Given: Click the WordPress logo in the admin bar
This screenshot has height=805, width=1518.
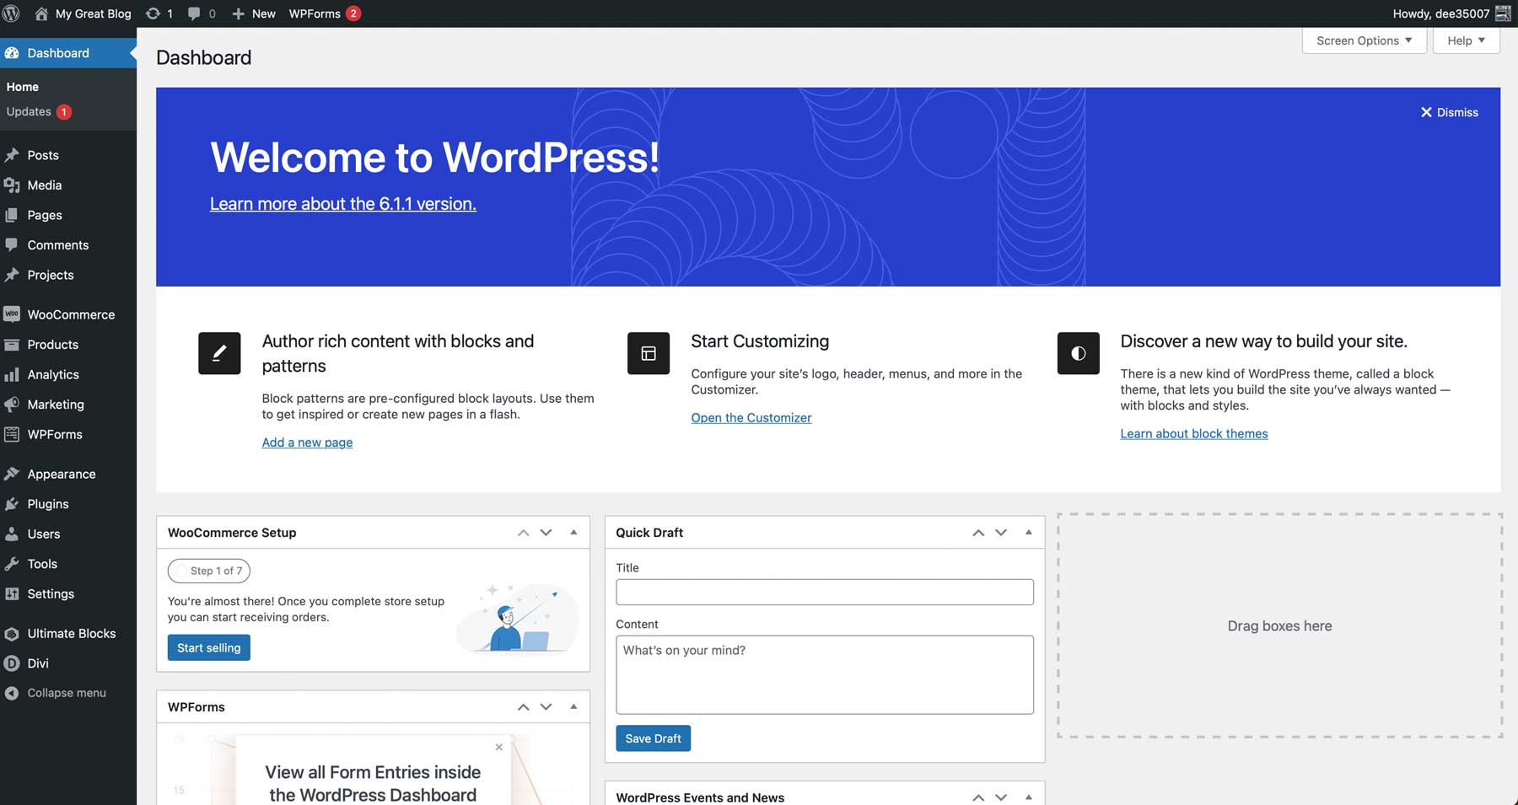Looking at the screenshot, I should [12, 13].
